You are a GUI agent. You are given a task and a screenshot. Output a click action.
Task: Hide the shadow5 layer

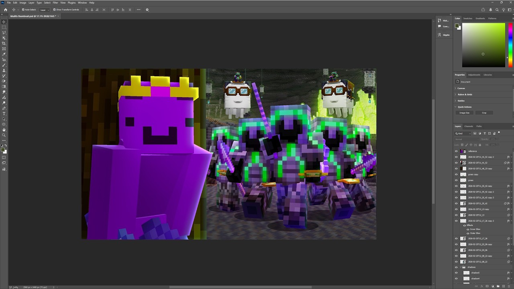pyautogui.click(x=456, y=273)
